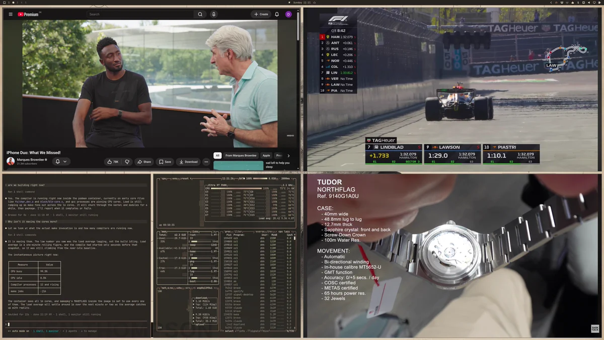Viewport: 604px width, 340px height.
Task: Click HAM 1:32.079 row in F1 timing tower
Action: click(x=339, y=37)
